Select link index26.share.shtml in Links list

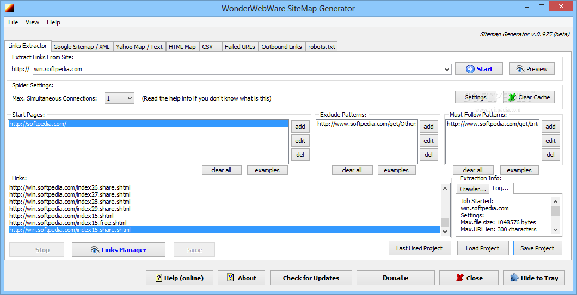point(224,188)
